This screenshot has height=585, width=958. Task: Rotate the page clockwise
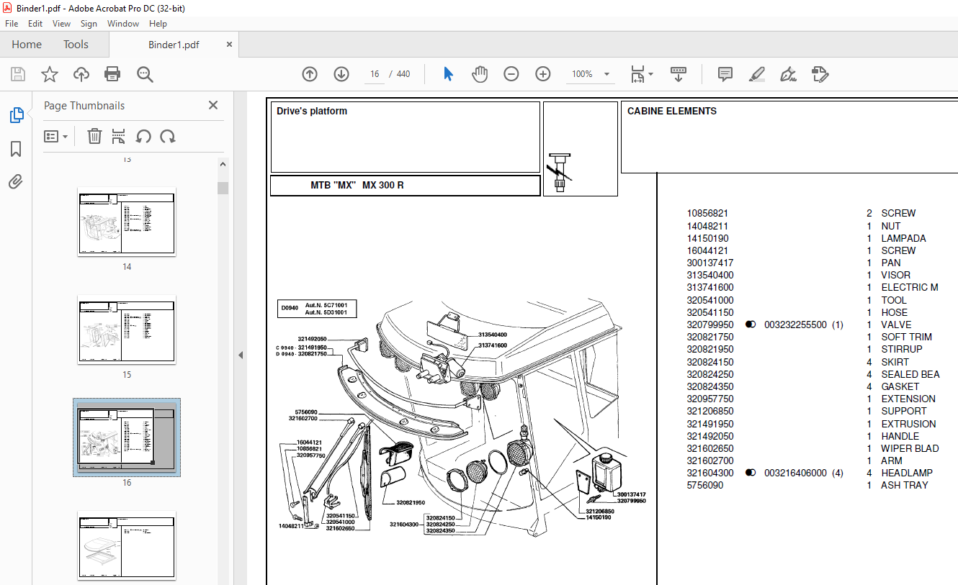[168, 136]
